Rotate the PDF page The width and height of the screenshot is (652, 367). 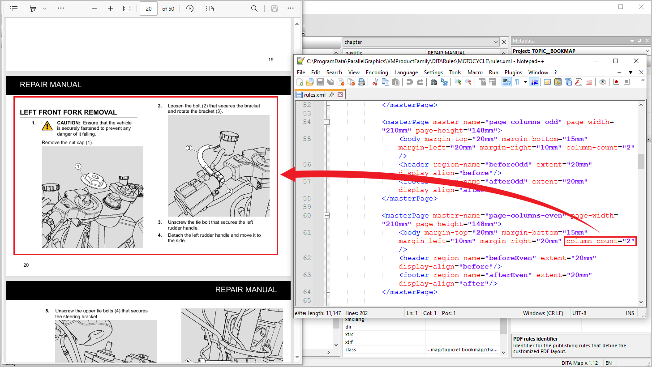point(190,9)
